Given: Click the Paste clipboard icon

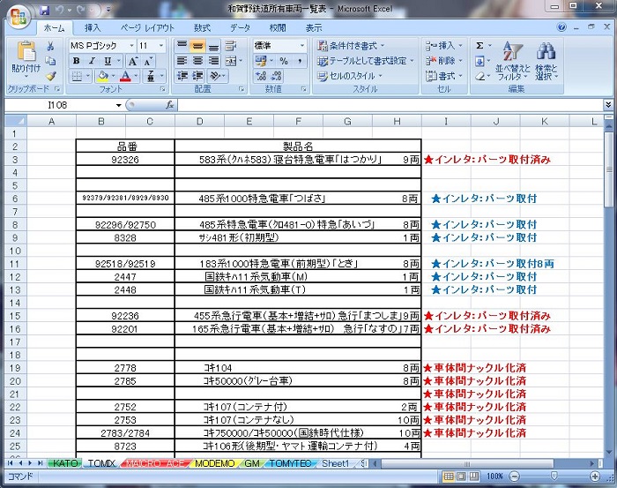Looking at the screenshot, I should (26, 51).
